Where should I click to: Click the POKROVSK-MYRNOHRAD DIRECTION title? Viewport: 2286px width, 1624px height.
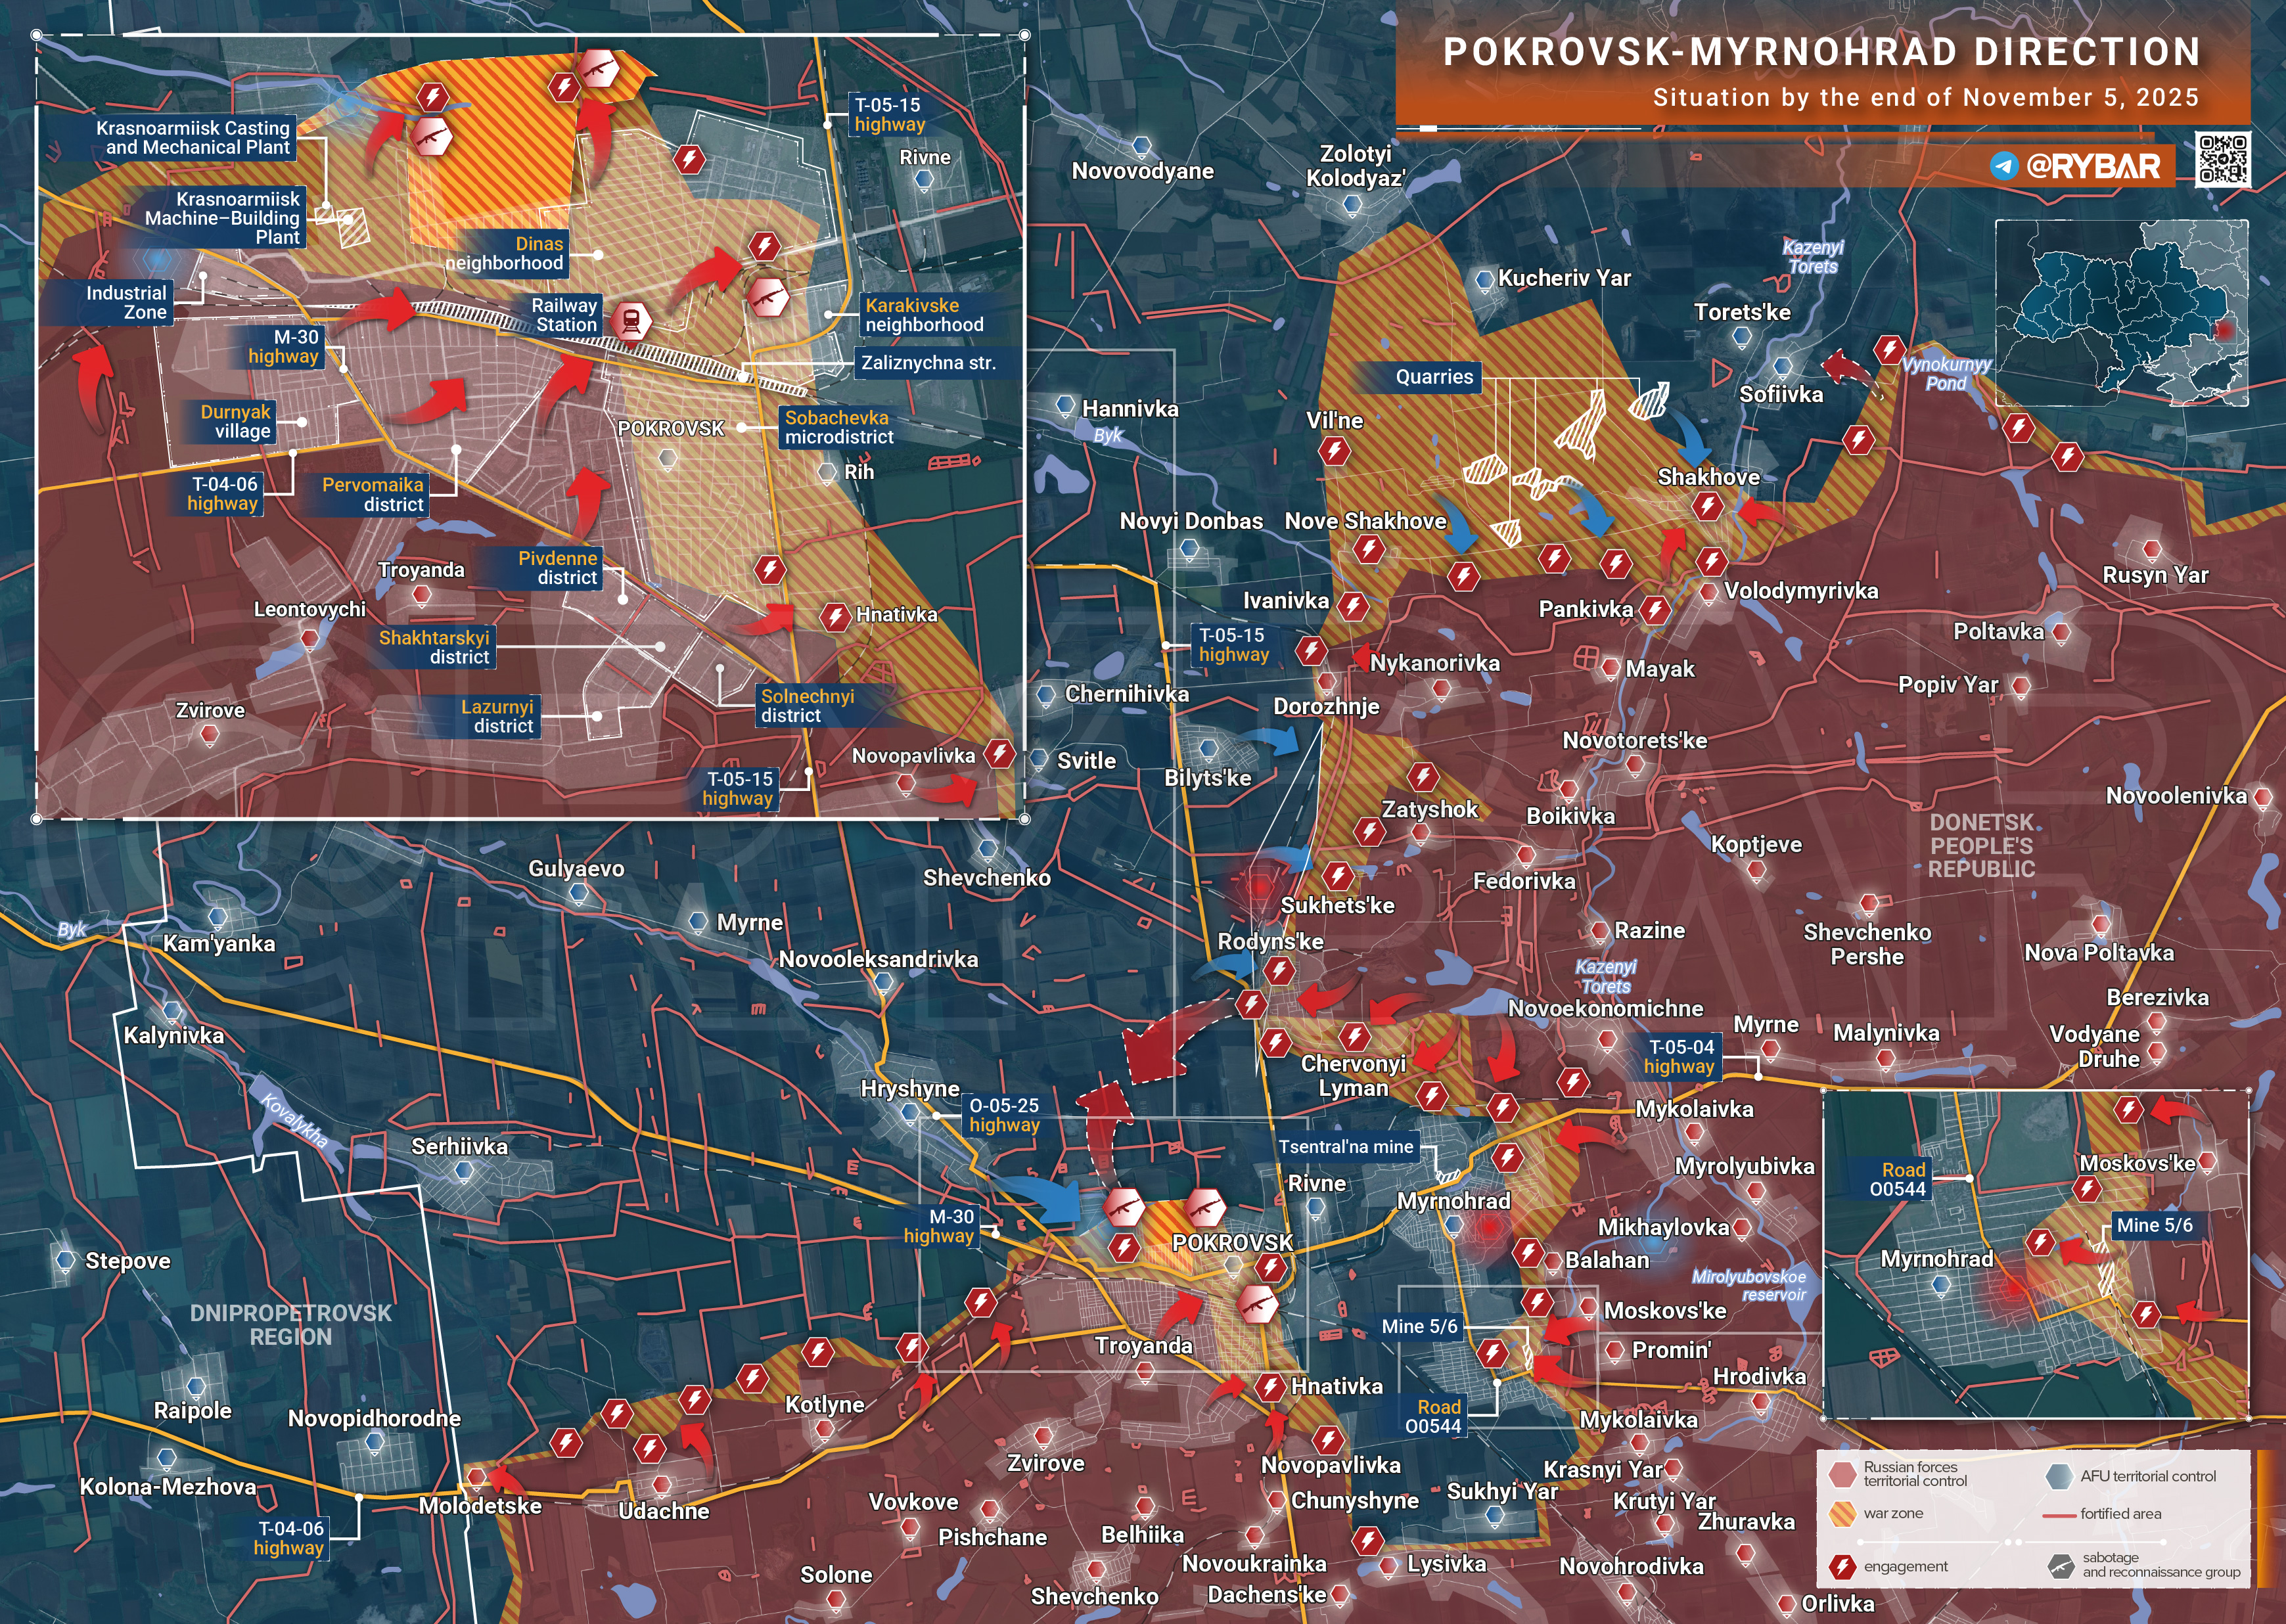click(1821, 52)
